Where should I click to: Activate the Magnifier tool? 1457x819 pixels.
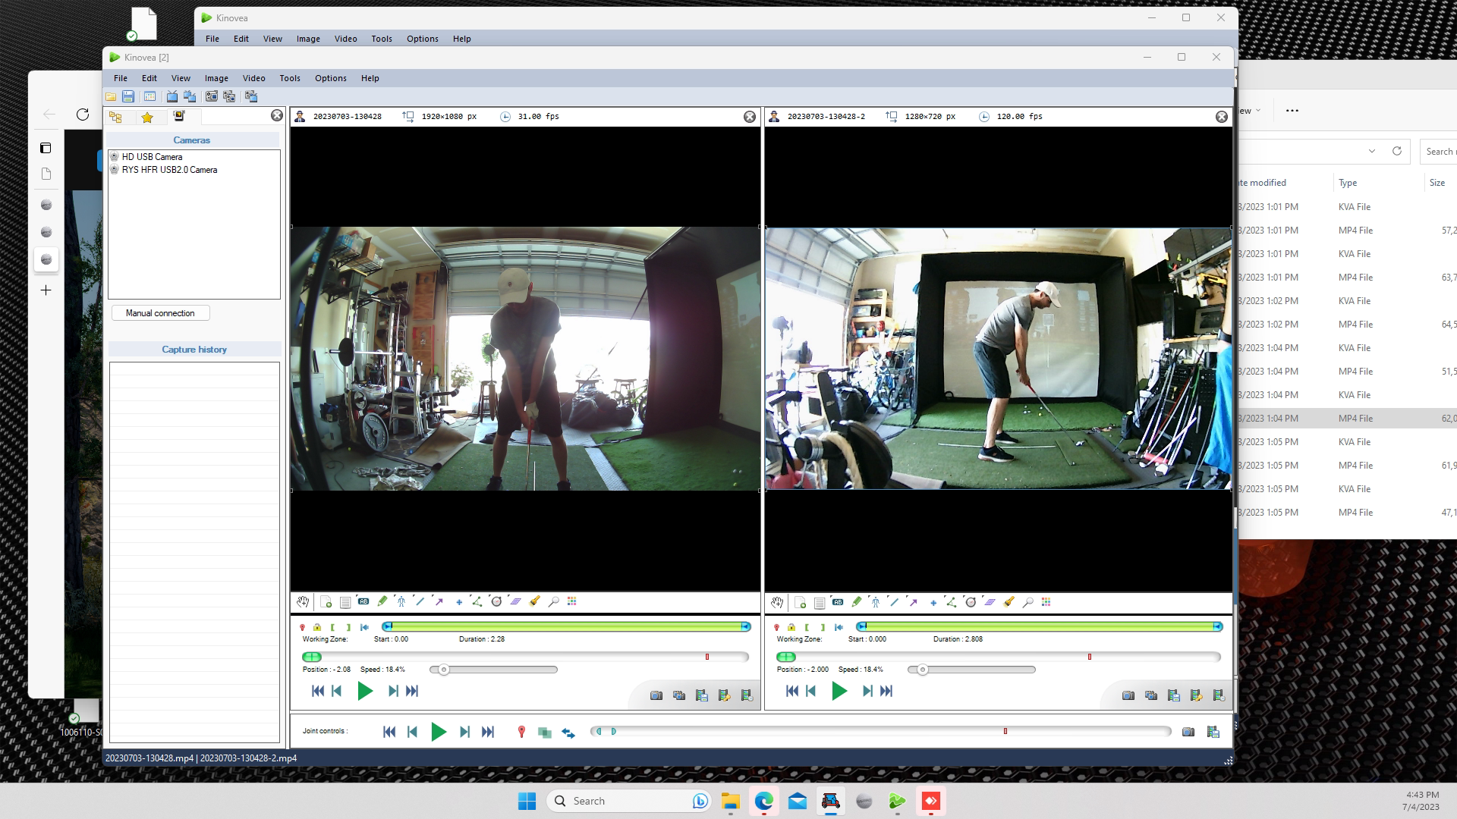coord(555,601)
